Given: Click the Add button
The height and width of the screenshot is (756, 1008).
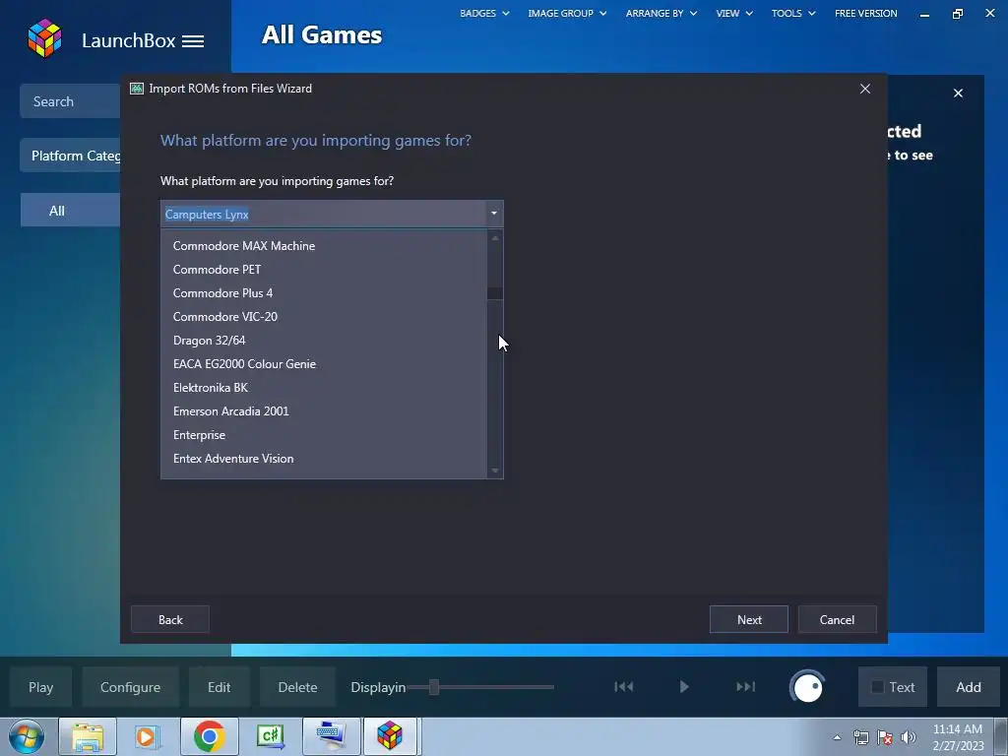Looking at the screenshot, I should coord(969,687).
